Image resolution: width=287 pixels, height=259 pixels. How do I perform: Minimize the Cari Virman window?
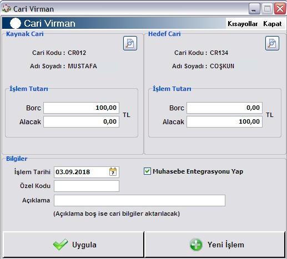(254, 9)
